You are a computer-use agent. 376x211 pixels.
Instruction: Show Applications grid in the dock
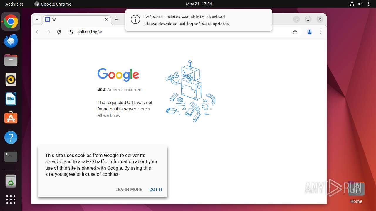[11, 200]
